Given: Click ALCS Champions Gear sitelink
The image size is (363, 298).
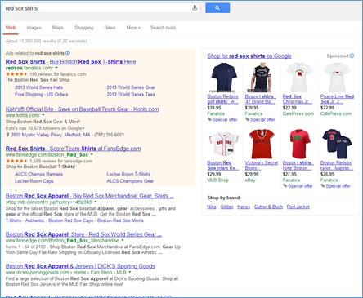Looking at the screenshot, I should [130, 181].
